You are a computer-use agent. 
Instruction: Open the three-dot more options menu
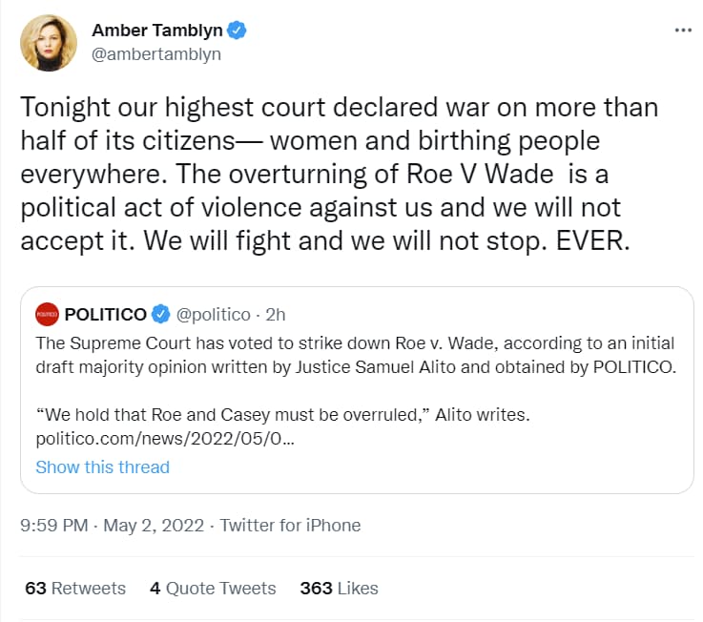pos(683,30)
